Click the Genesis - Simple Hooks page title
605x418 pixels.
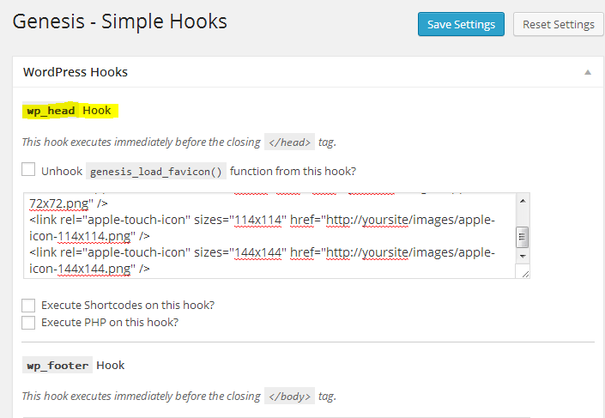click(120, 22)
